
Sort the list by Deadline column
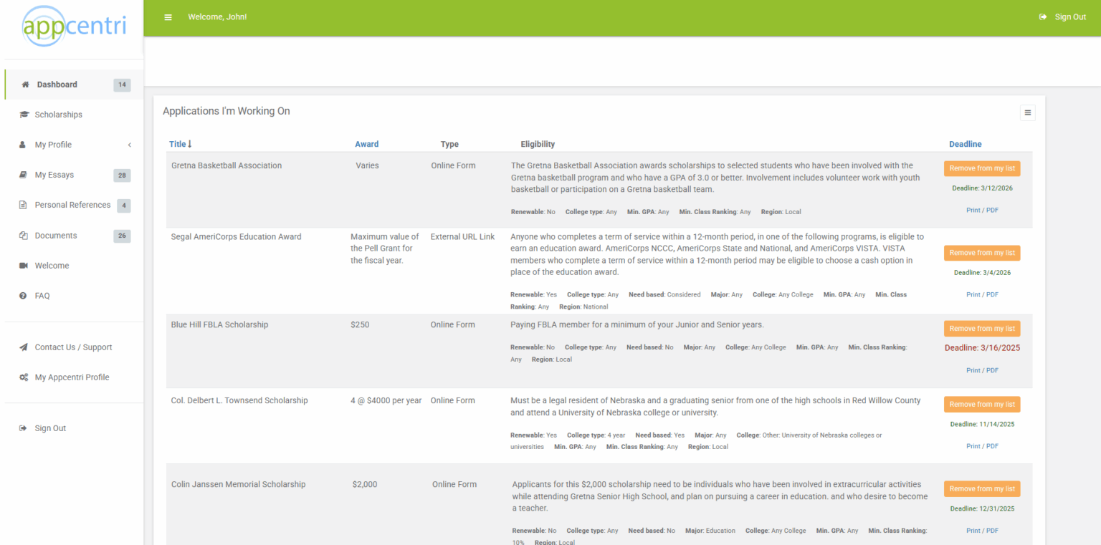point(965,144)
